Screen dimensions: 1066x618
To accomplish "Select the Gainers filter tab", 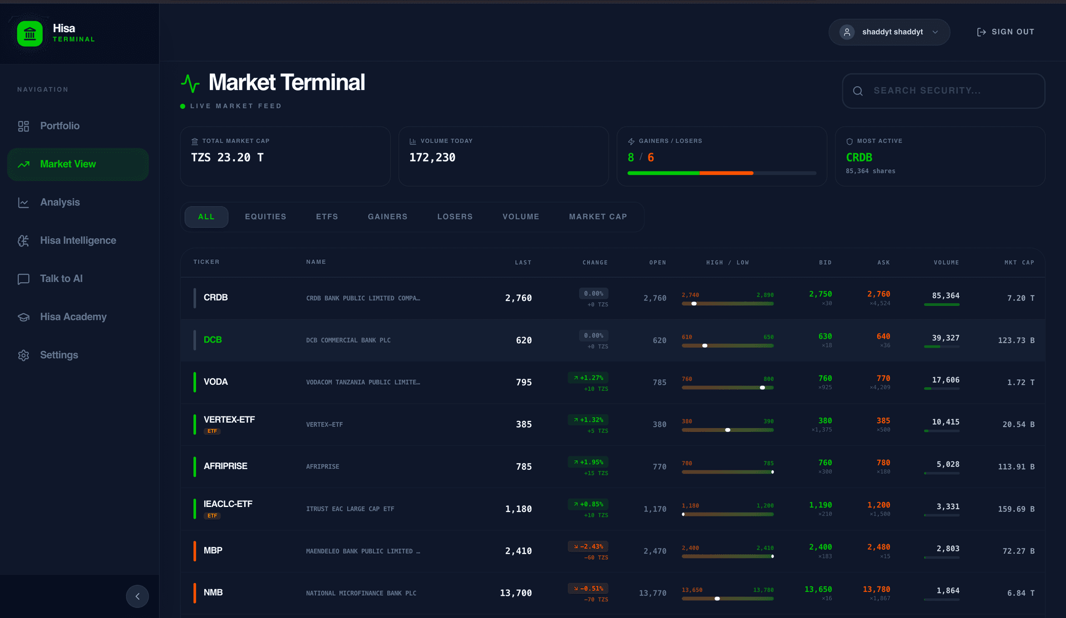I will pyautogui.click(x=388, y=217).
